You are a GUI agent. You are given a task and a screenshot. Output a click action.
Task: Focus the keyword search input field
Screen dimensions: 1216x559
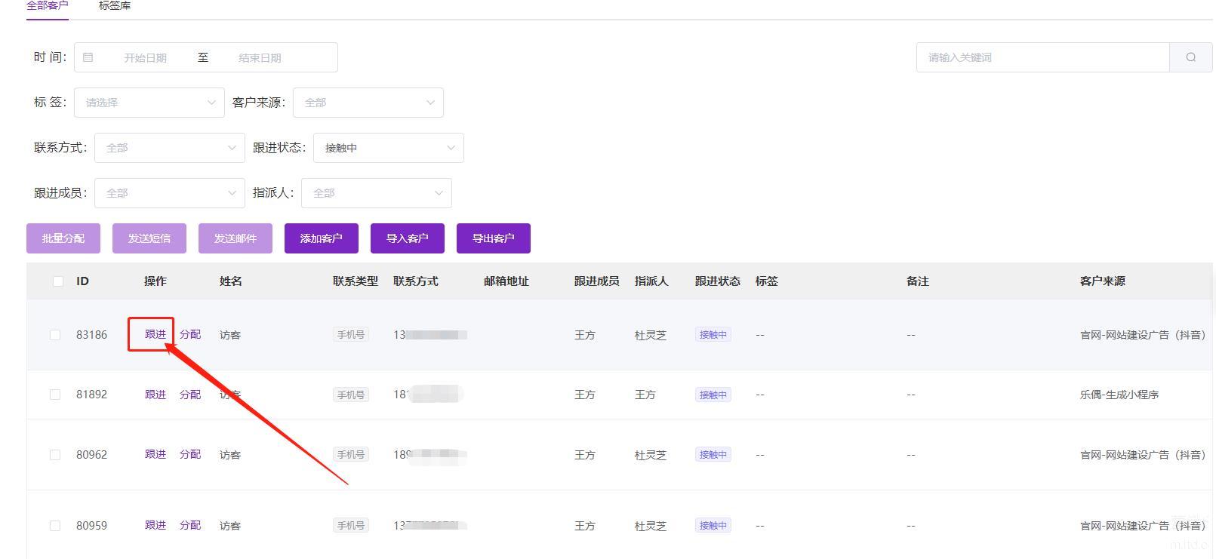coord(1042,57)
